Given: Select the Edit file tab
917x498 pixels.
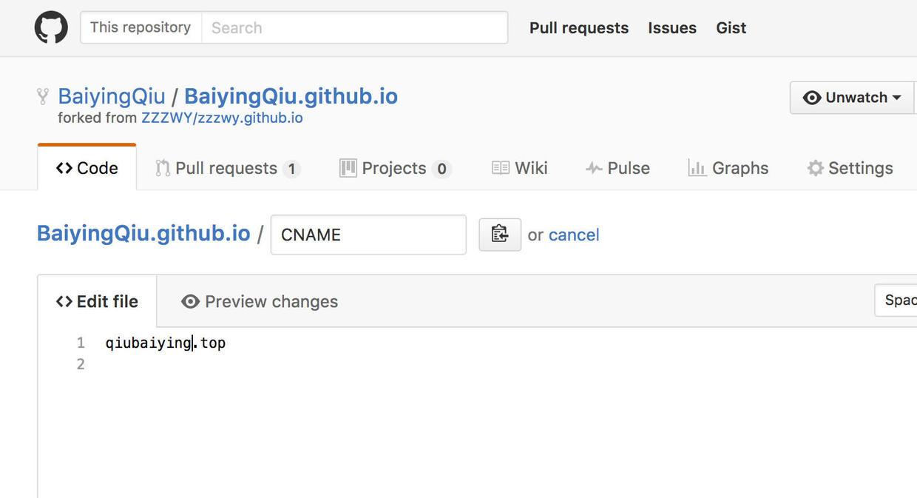Looking at the screenshot, I should (97, 301).
